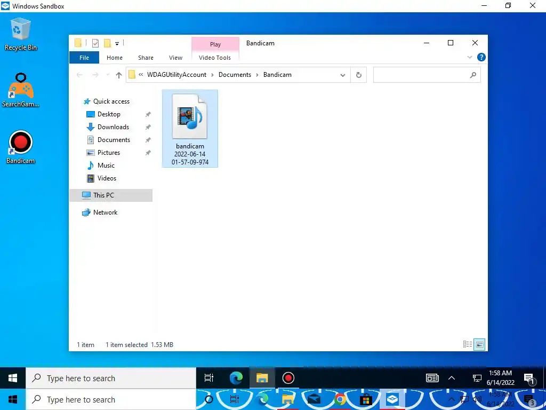Open Google Chrome from host taskbar
This screenshot has width=546, height=410.
[340, 399]
